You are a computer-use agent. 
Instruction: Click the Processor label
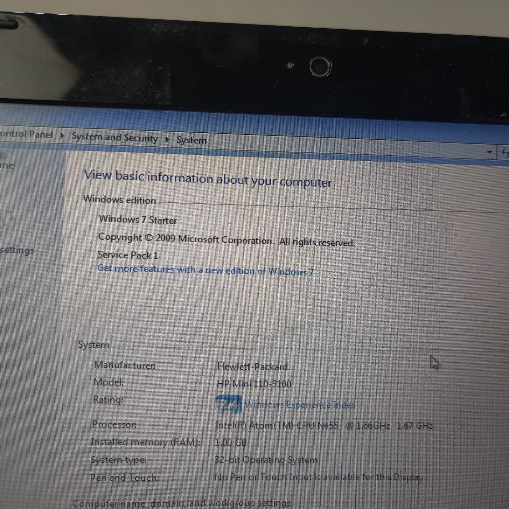[114, 424]
